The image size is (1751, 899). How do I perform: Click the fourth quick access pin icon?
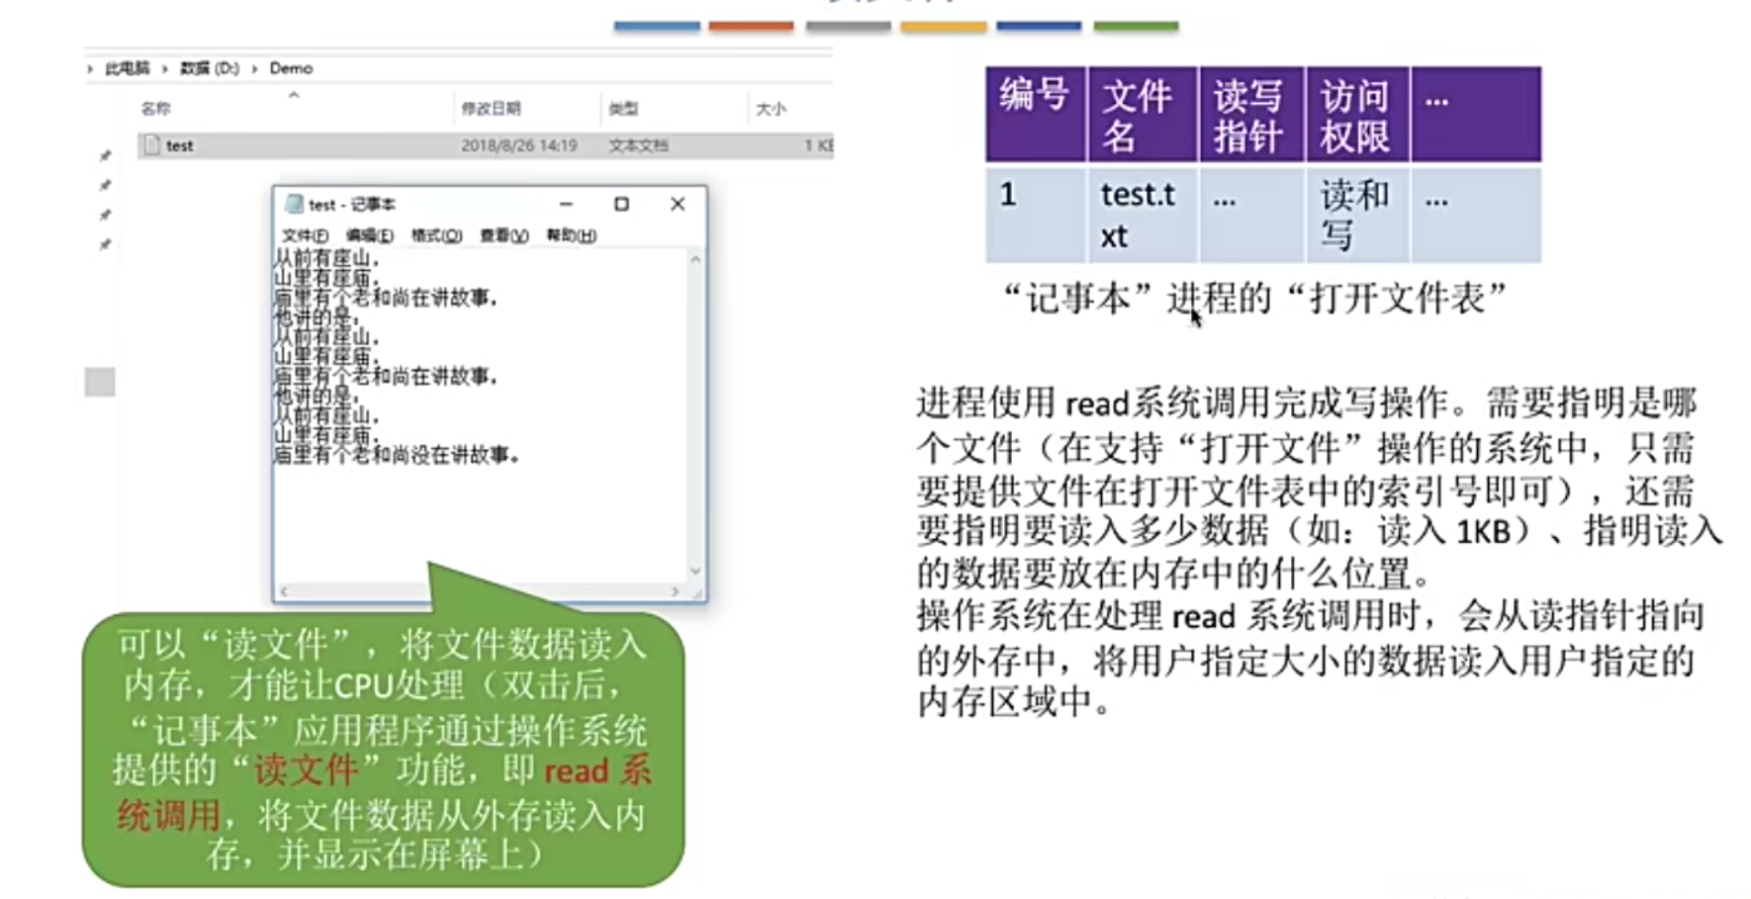[105, 244]
